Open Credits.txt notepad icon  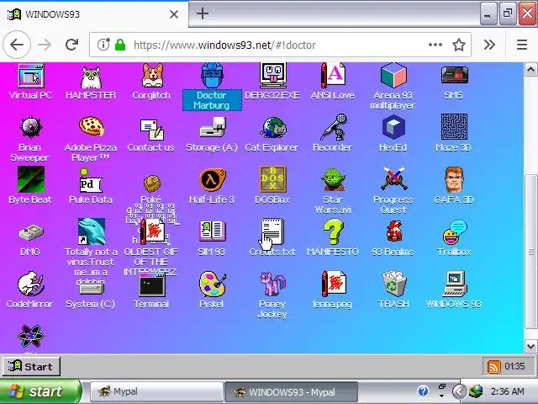tap(272, 233)
